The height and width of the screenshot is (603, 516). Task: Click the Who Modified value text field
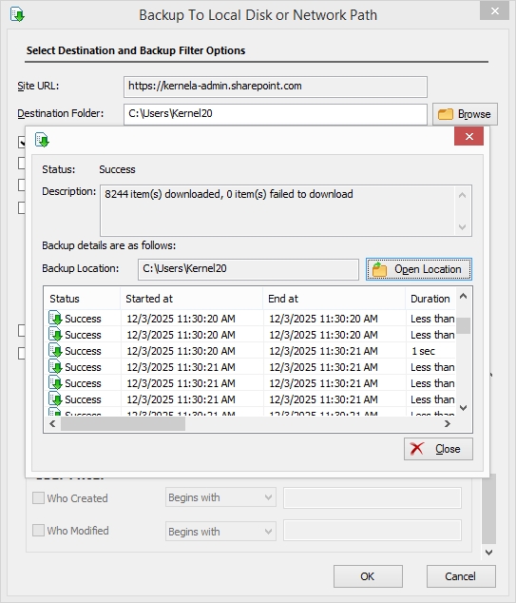(x=372, y=531)
